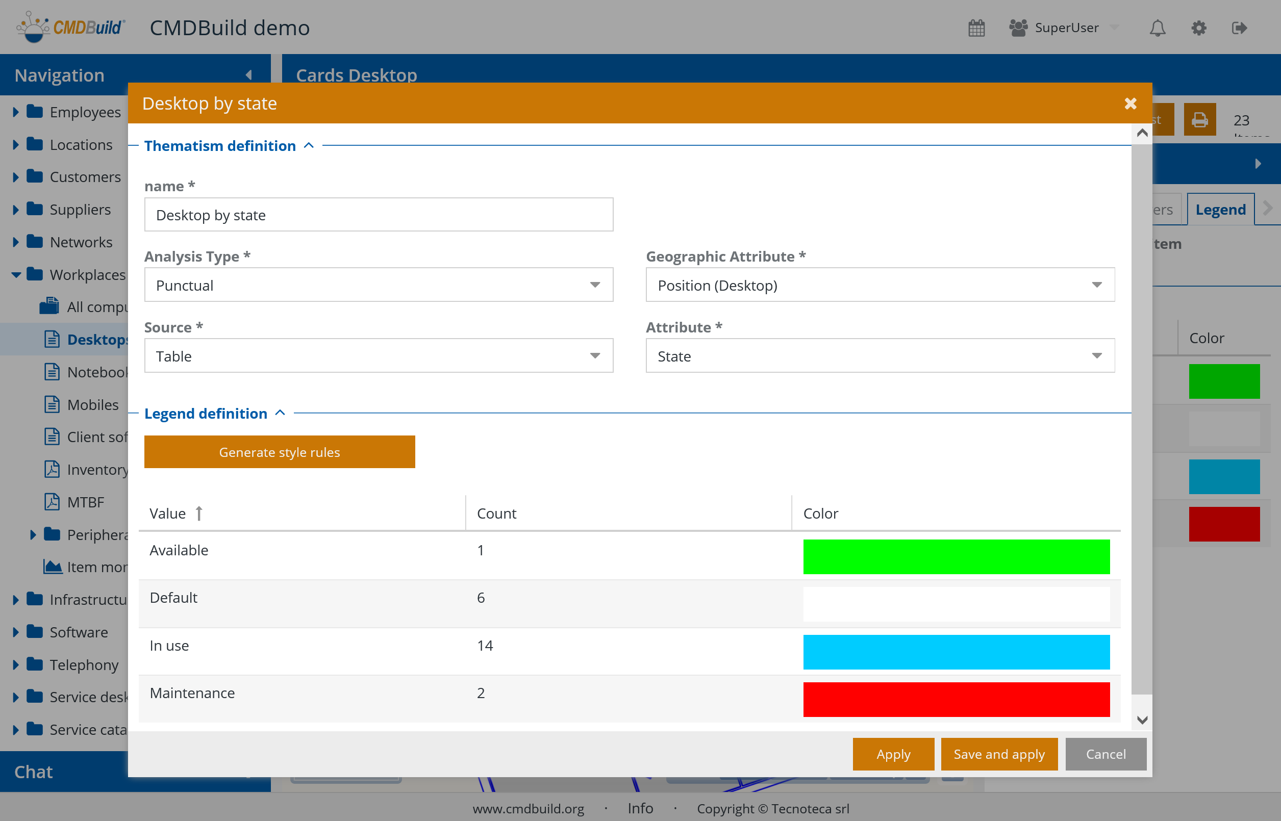Click the red Maintenance color swatch

point(956,699)
